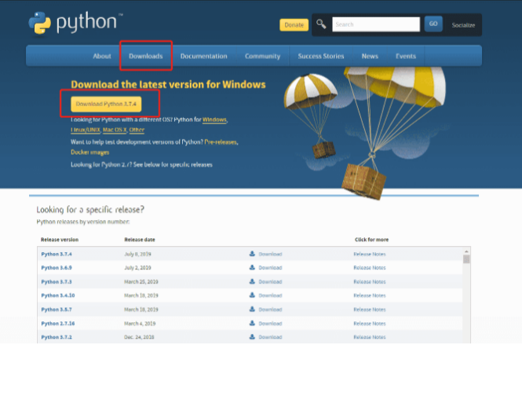Click the release list scrollbar up arrow
The width and height of the screenshot is (522, 400).
click(466, 251)
